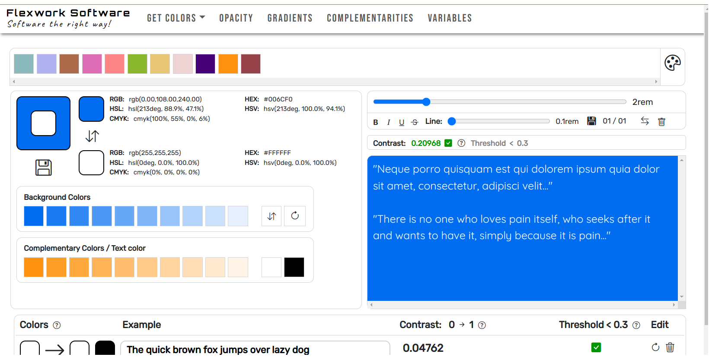Choose white as text color swatch
This screenshot has height=357, width=712.
[x=271, y=267]
